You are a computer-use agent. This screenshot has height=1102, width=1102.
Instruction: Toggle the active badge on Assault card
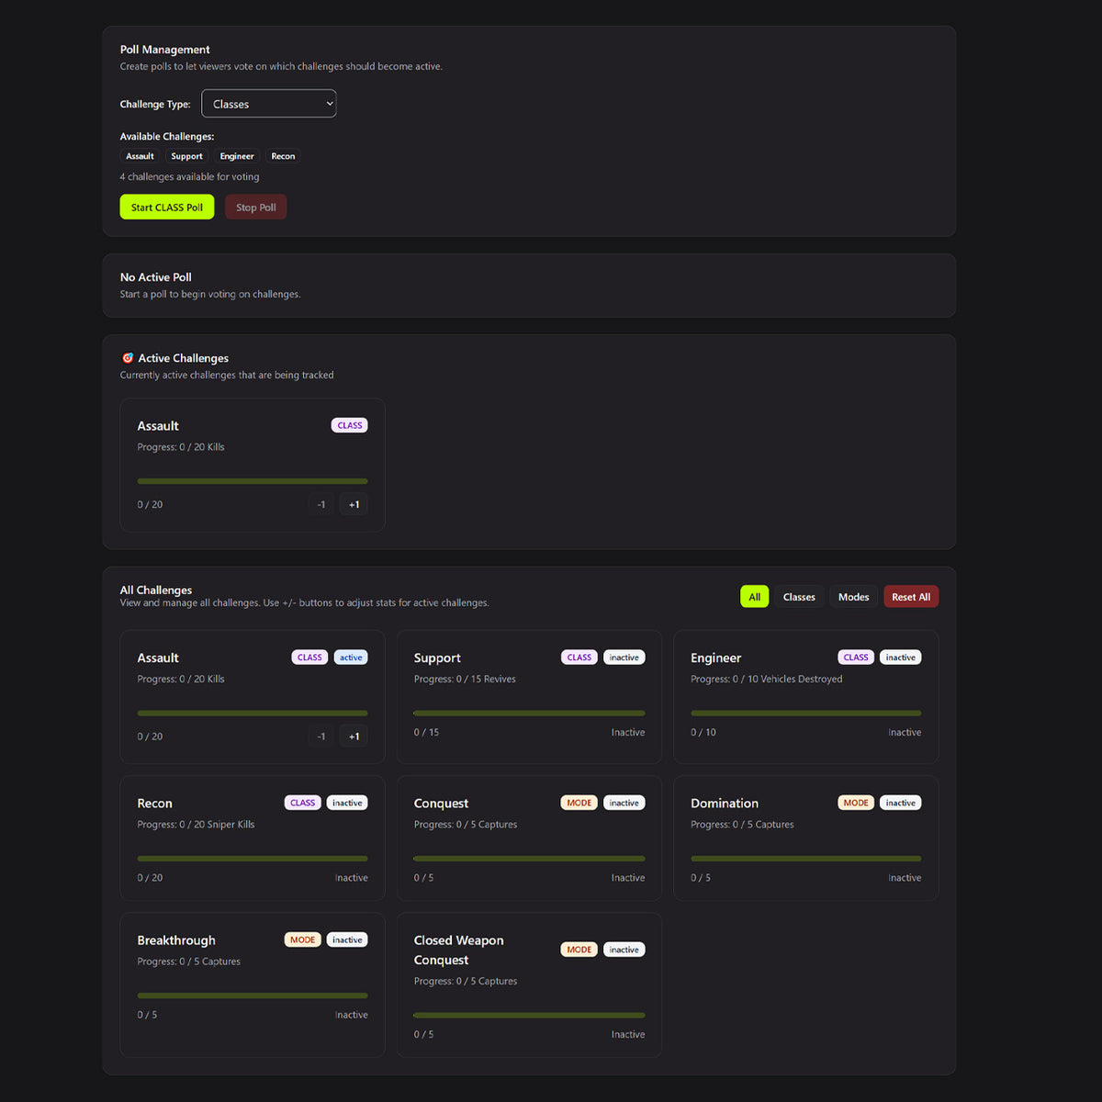click(351, 658)
